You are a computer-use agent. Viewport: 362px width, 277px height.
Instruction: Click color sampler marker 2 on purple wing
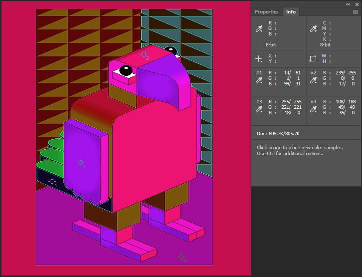(80, 162)
